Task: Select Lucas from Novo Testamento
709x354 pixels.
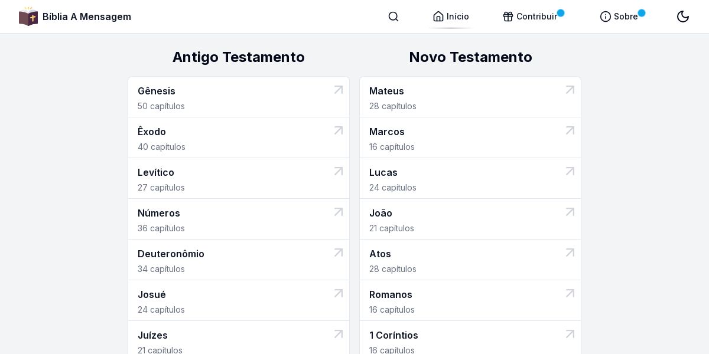Action: [383, 172]
